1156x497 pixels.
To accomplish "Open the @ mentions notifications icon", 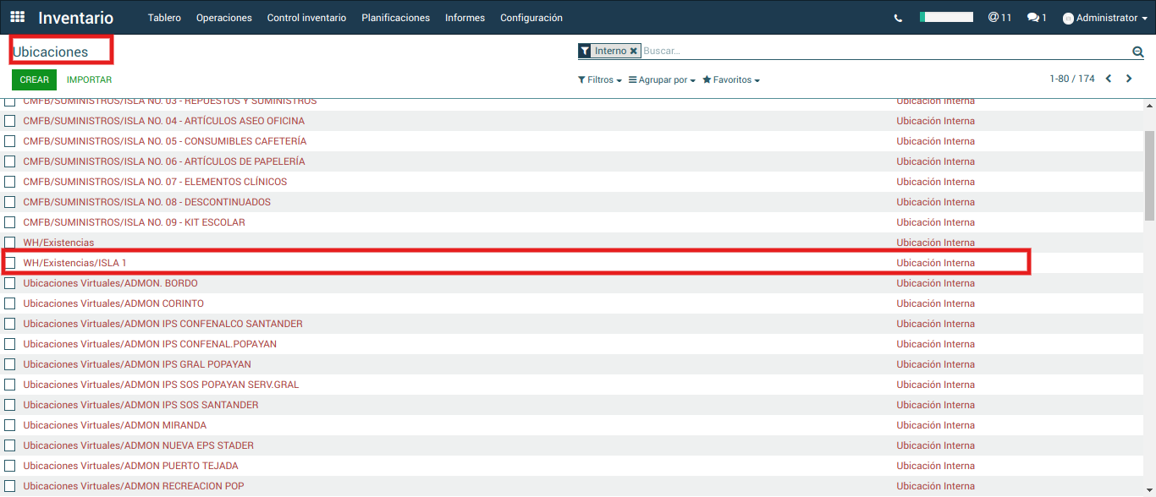I will coord(999,18).
